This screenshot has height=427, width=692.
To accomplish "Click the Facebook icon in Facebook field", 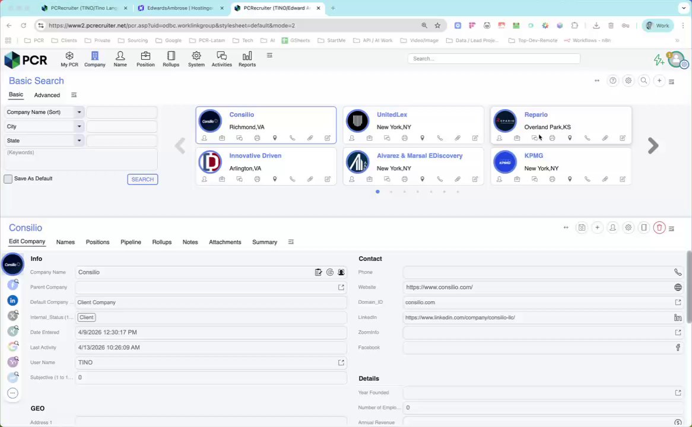I will click(678, 348).
